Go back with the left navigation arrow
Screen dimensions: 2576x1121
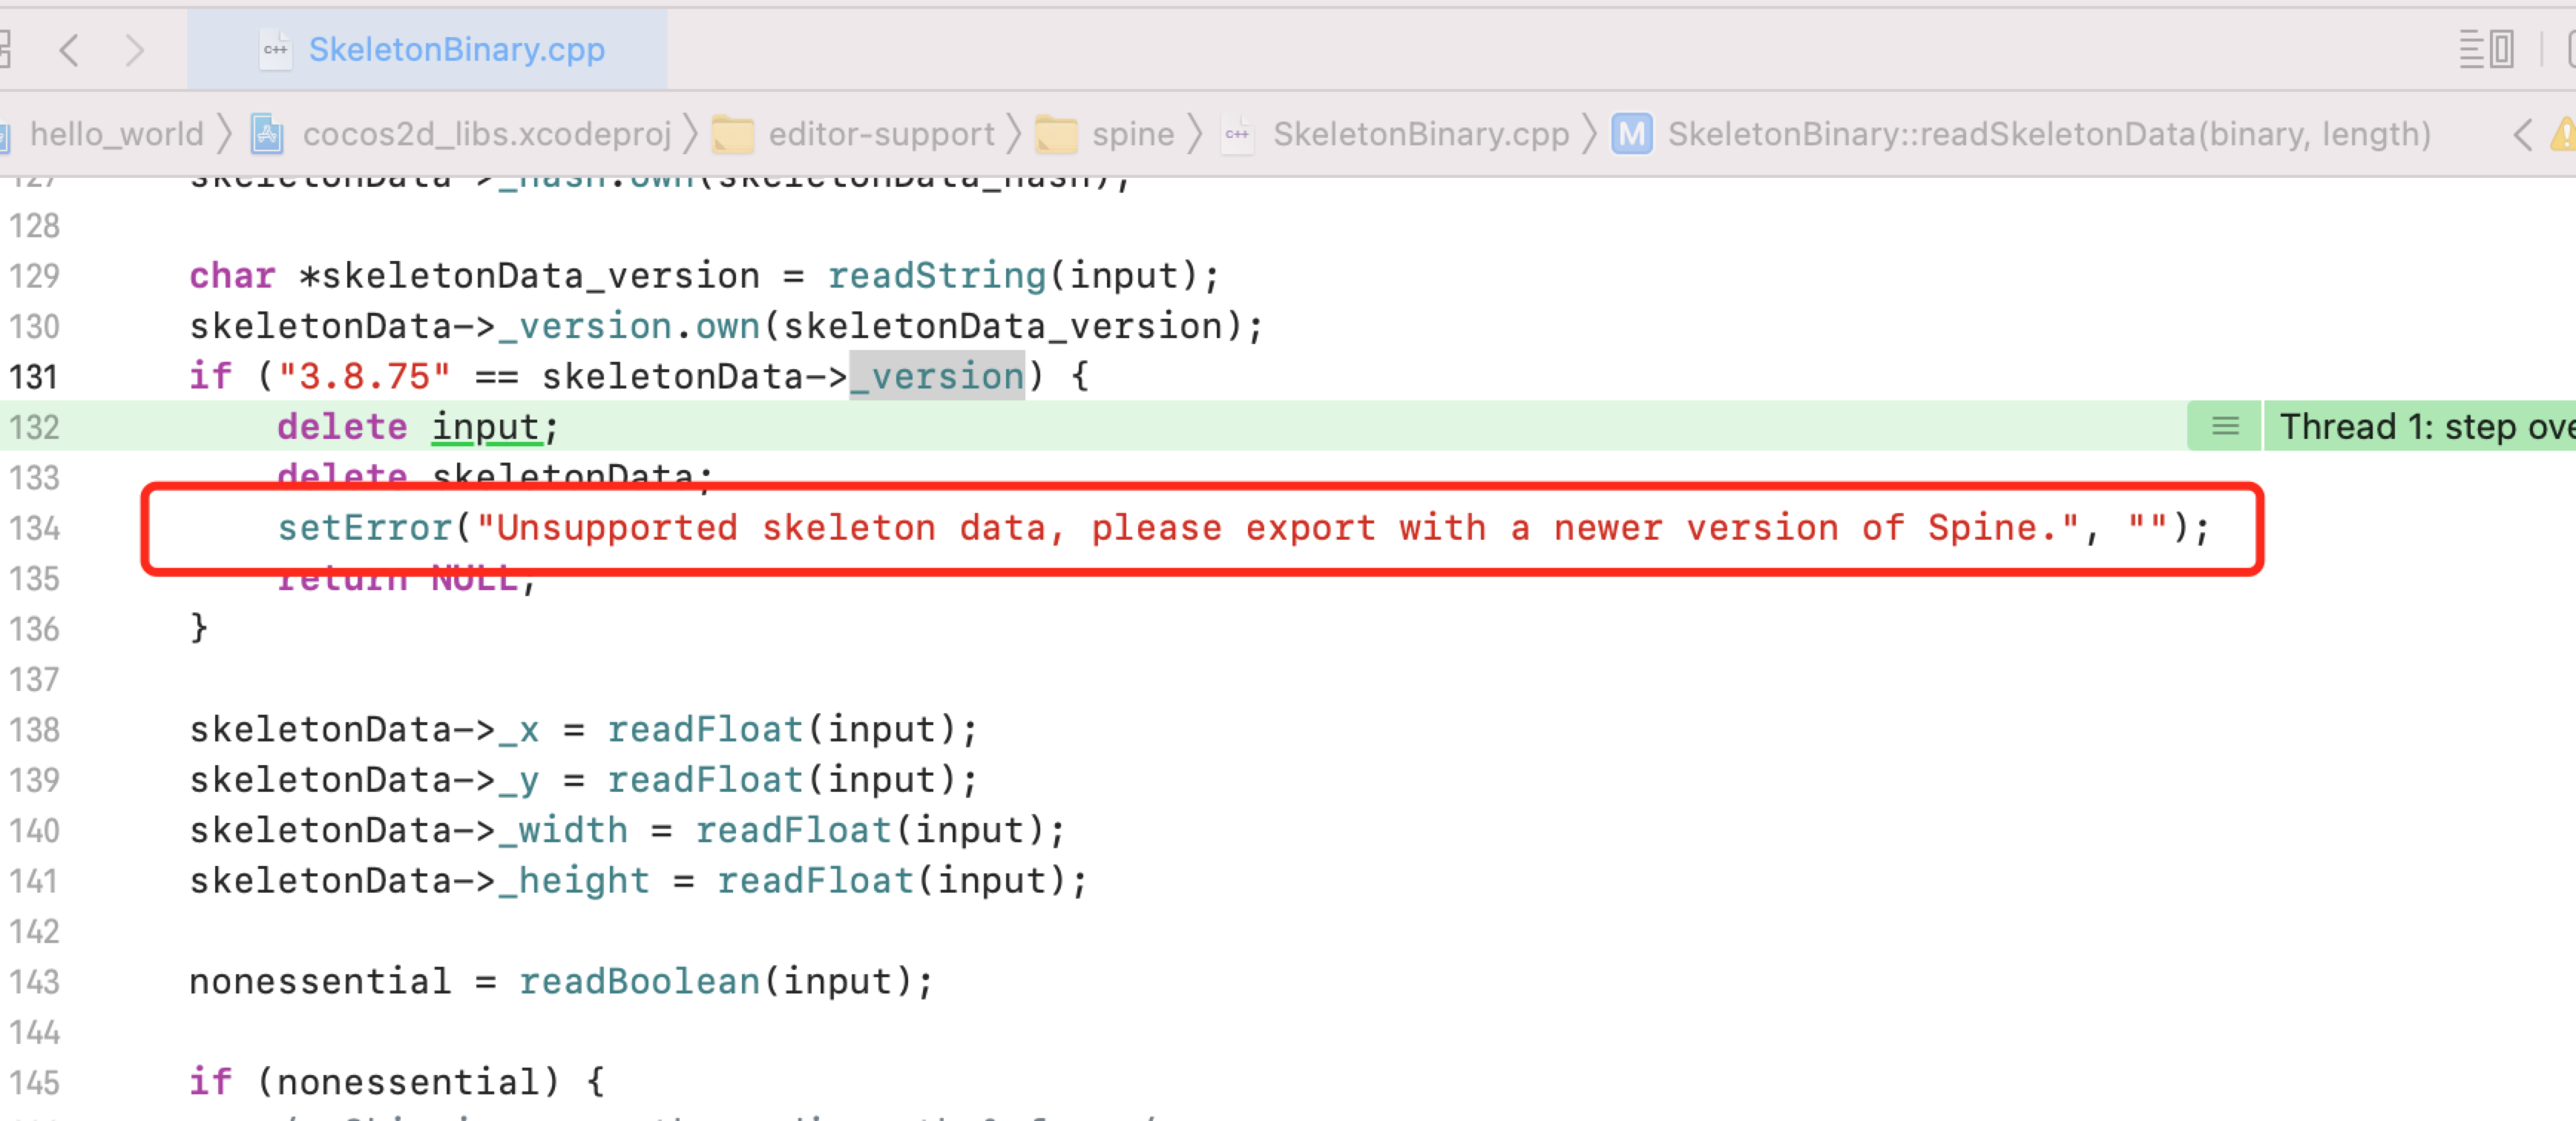click(69, 49)
